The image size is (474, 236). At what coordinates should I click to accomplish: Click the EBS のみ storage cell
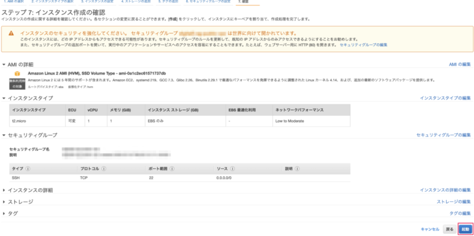coord(185,121)
